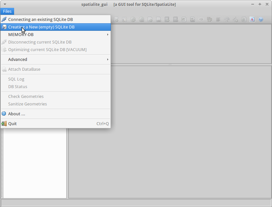This screenshot has height=207, width=272.
Task: Choose Optimizing current SQLite DB [VACUUM]
Action: [x=55, y=49]
